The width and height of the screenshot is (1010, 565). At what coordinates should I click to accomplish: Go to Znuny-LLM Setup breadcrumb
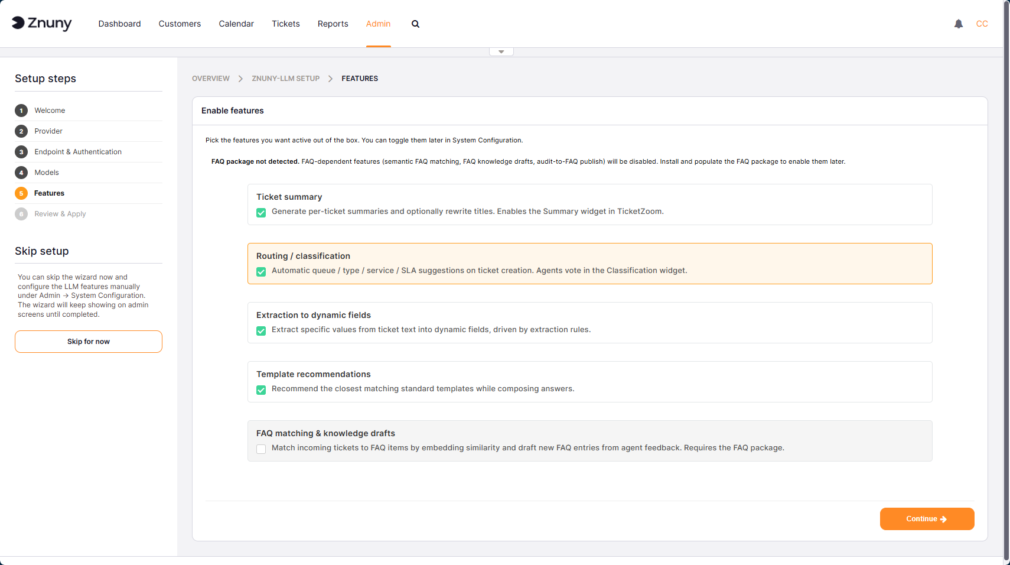(x=286, y=79)
